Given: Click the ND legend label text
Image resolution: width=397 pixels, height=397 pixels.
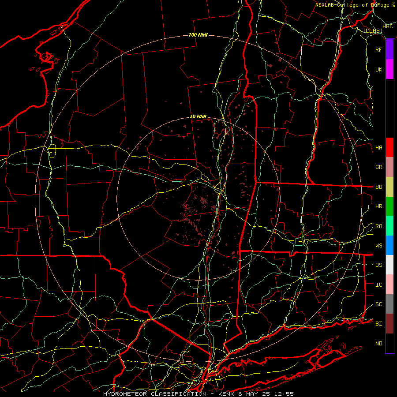Looking at the screenshot, I should click(x=379, y=344).
